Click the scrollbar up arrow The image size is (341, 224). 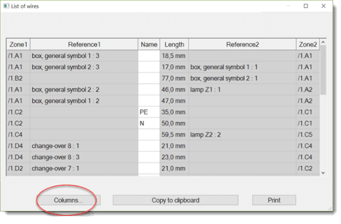pyautogui.click(x=323, y=42)
